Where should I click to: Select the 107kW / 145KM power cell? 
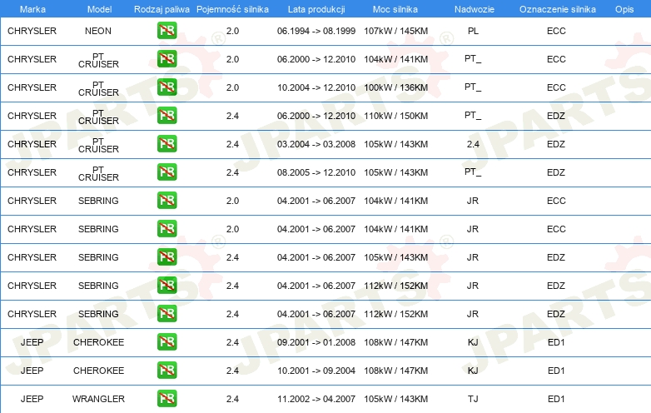tap(395, 31)
